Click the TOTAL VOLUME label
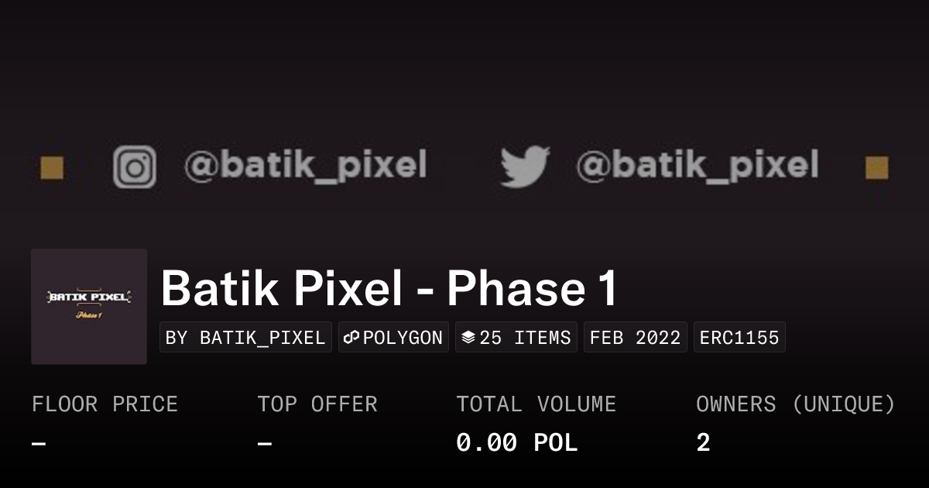929x488 pixels. [x=536, y=404]
